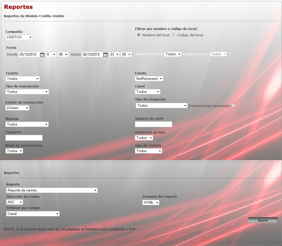The image size is (282, 246).
Task: Click the Reportes page heading
Action: (18, 7)
